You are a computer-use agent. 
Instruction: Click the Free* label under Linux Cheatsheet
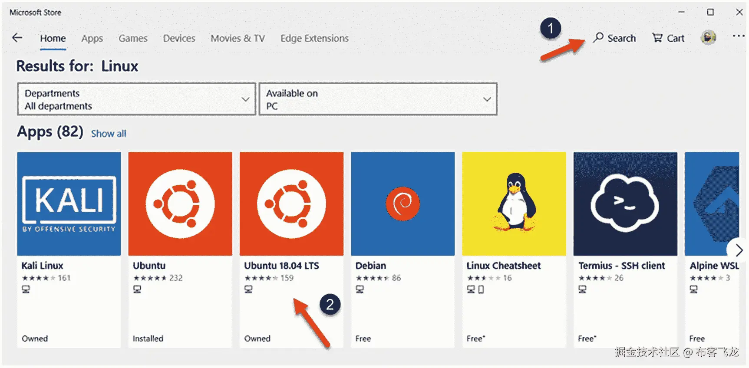476,338
